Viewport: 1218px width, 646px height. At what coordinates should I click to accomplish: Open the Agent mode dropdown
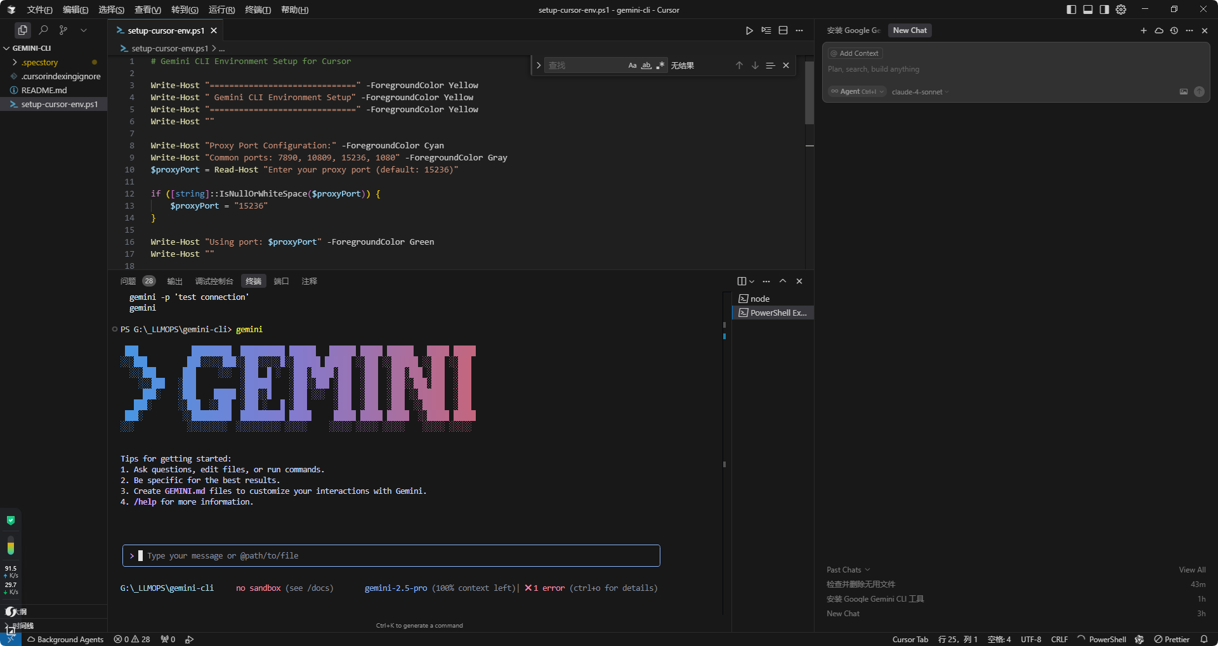[857, 92]
